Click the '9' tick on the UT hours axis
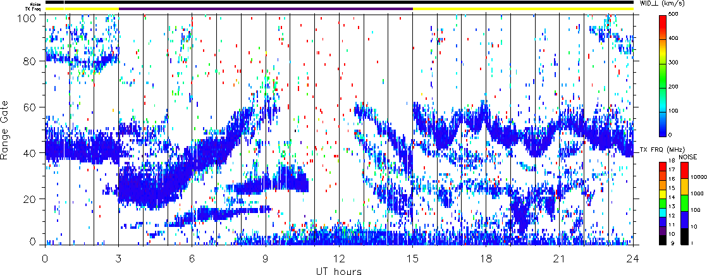 (x=266, y=259)
